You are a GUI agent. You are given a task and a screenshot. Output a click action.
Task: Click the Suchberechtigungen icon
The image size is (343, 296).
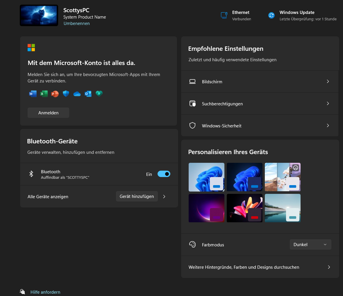192,104
